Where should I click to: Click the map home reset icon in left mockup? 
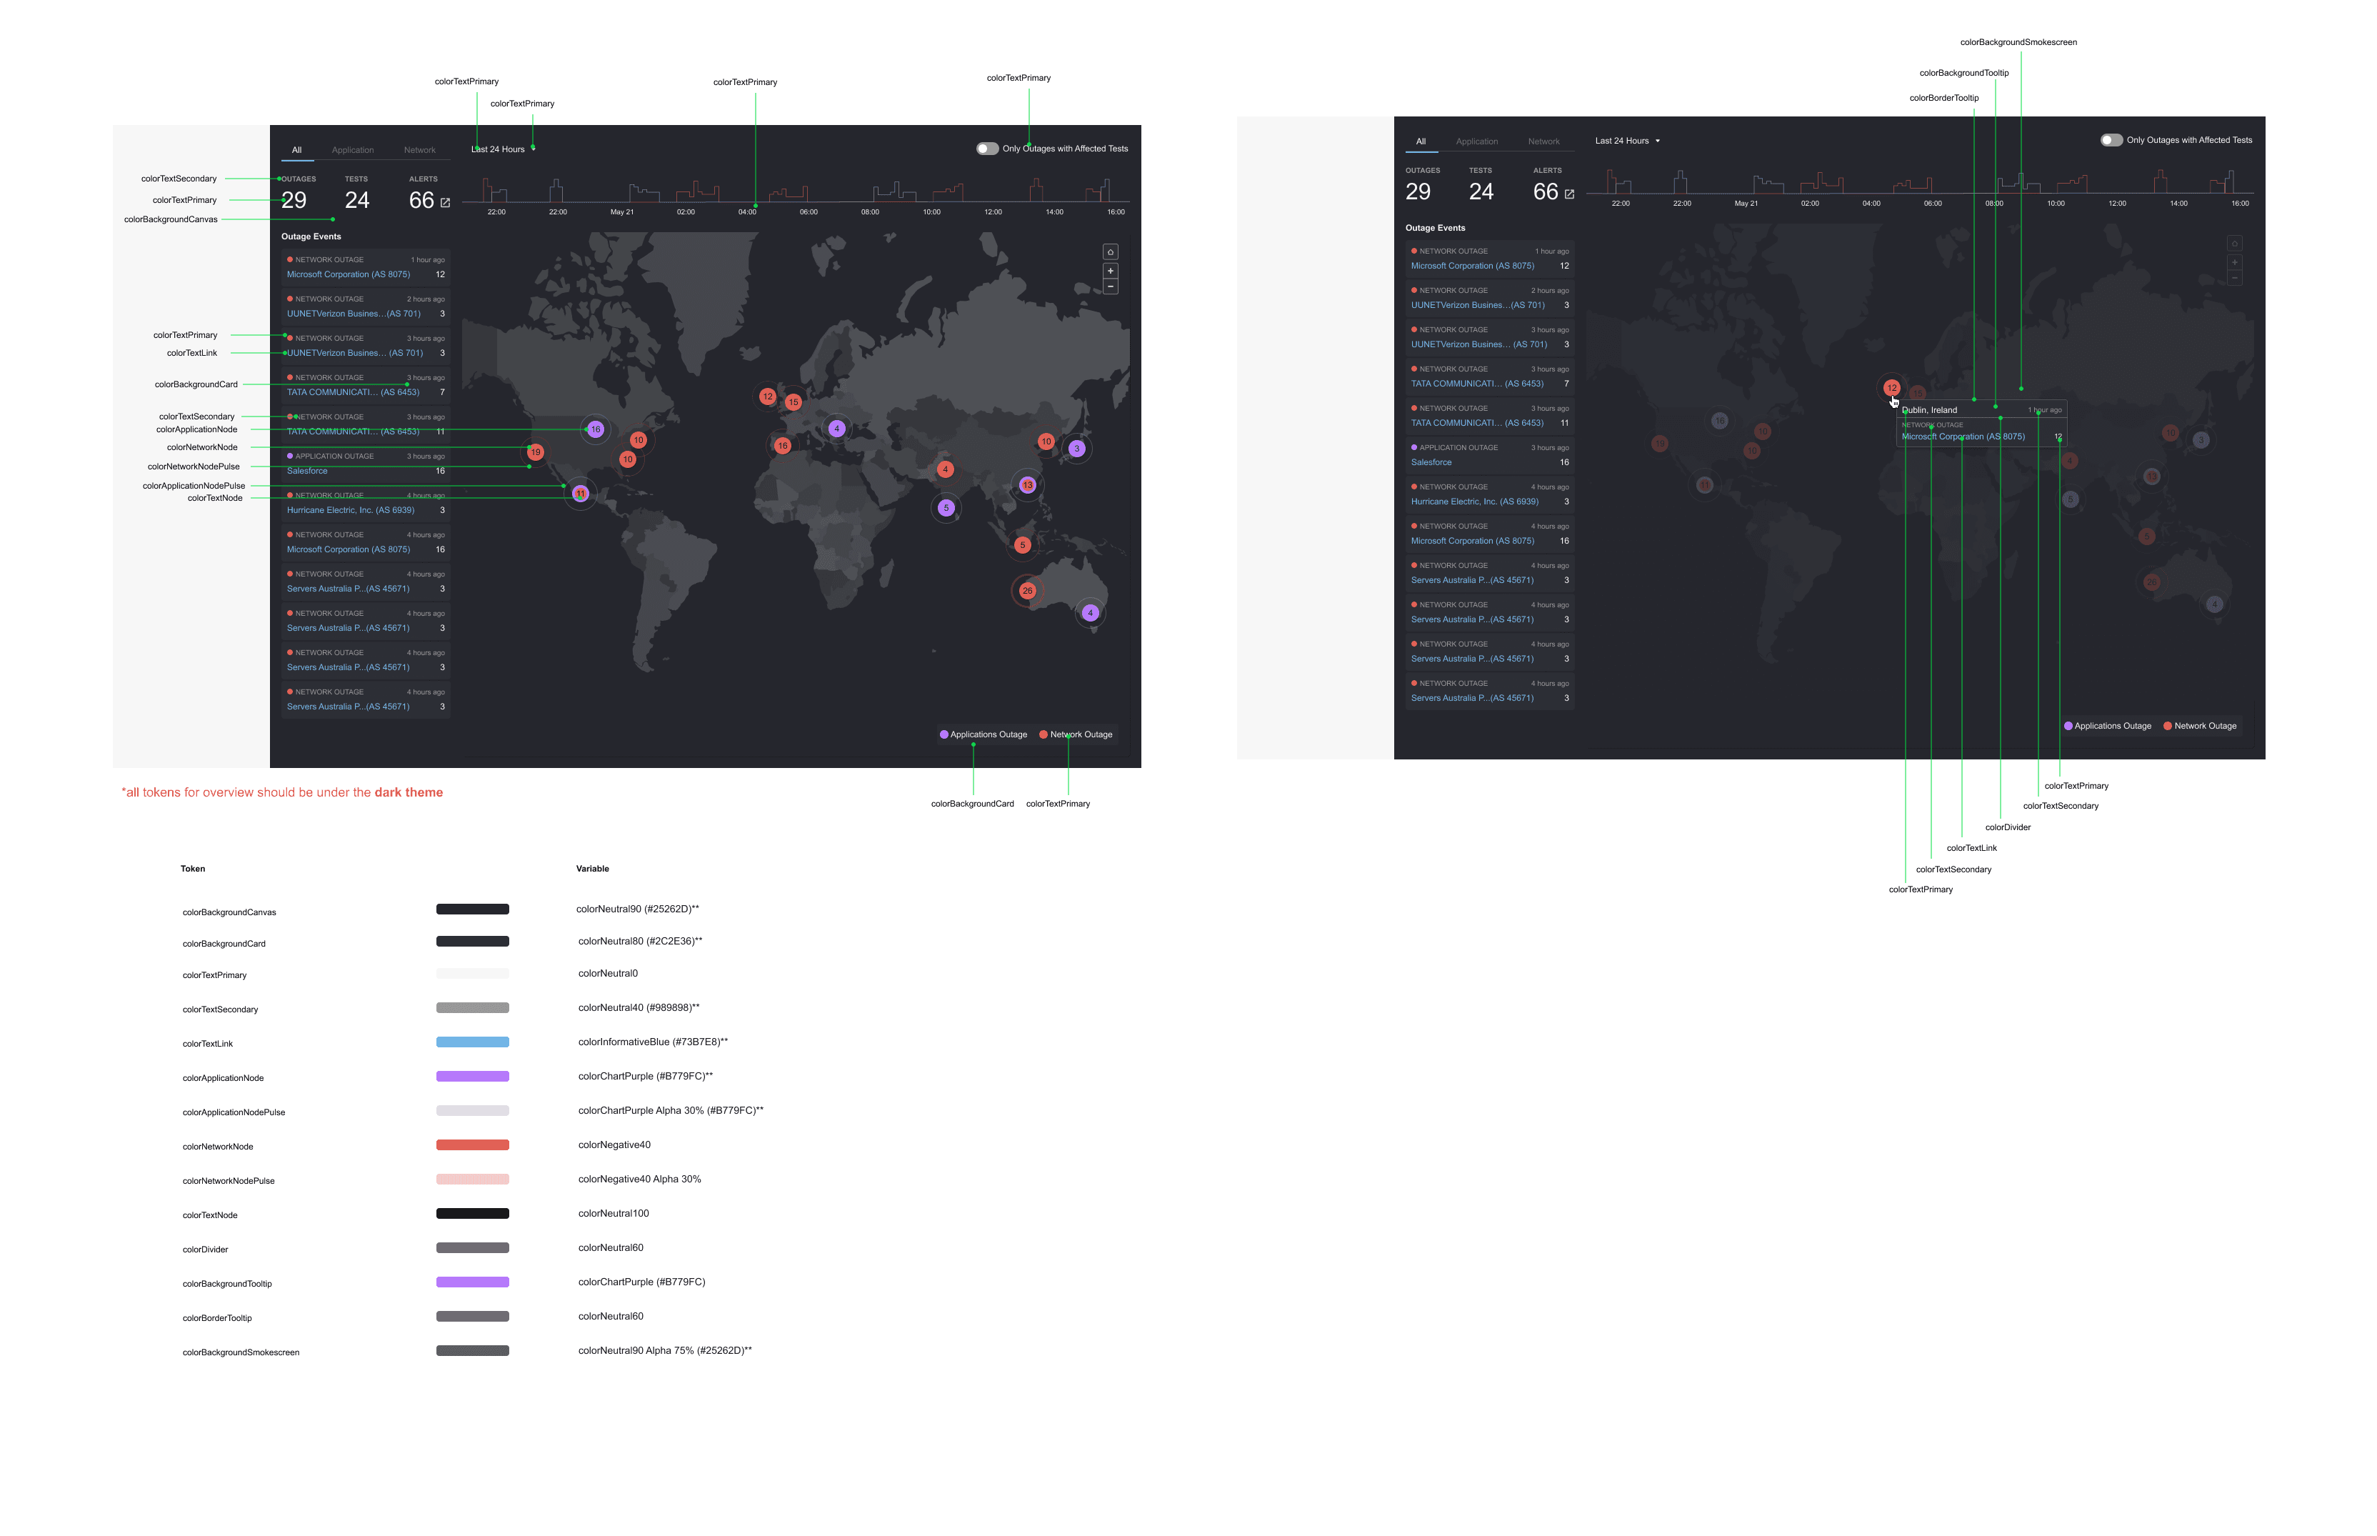click(1110, 251)
